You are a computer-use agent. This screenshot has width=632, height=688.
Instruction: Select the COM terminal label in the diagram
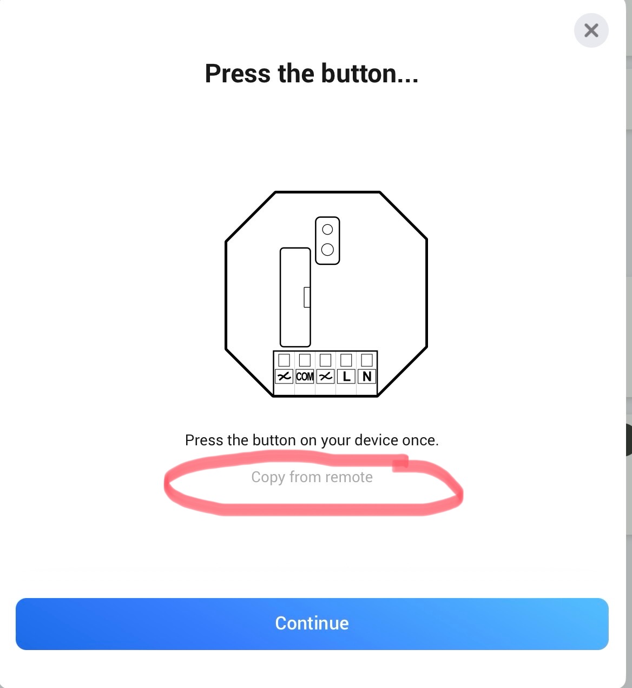305,376
